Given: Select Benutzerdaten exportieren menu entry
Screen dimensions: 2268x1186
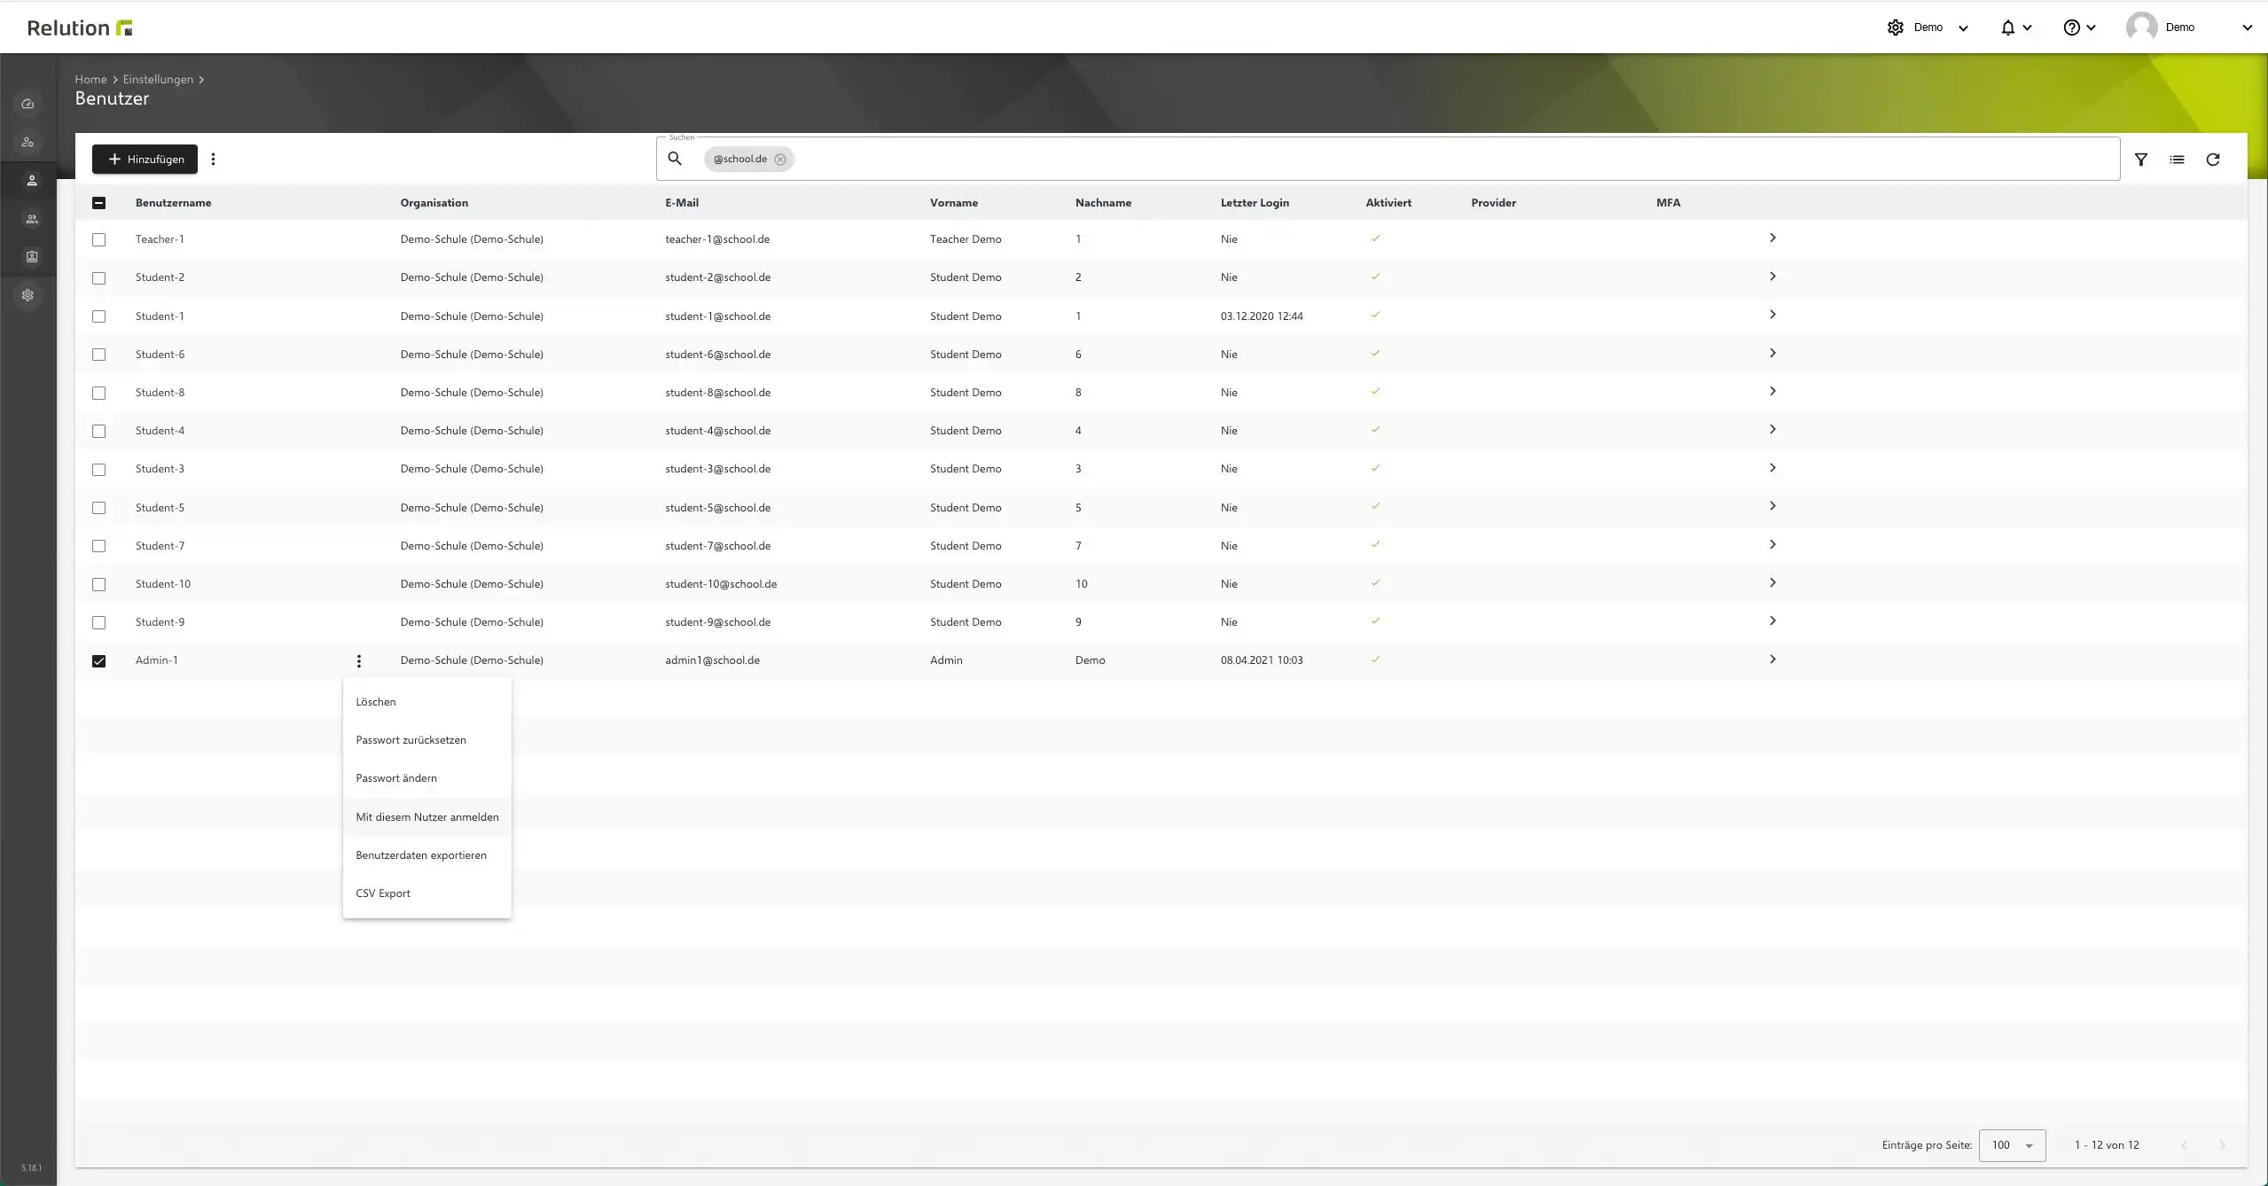Looking at the screenshot, I should click(x=426, y=855).
